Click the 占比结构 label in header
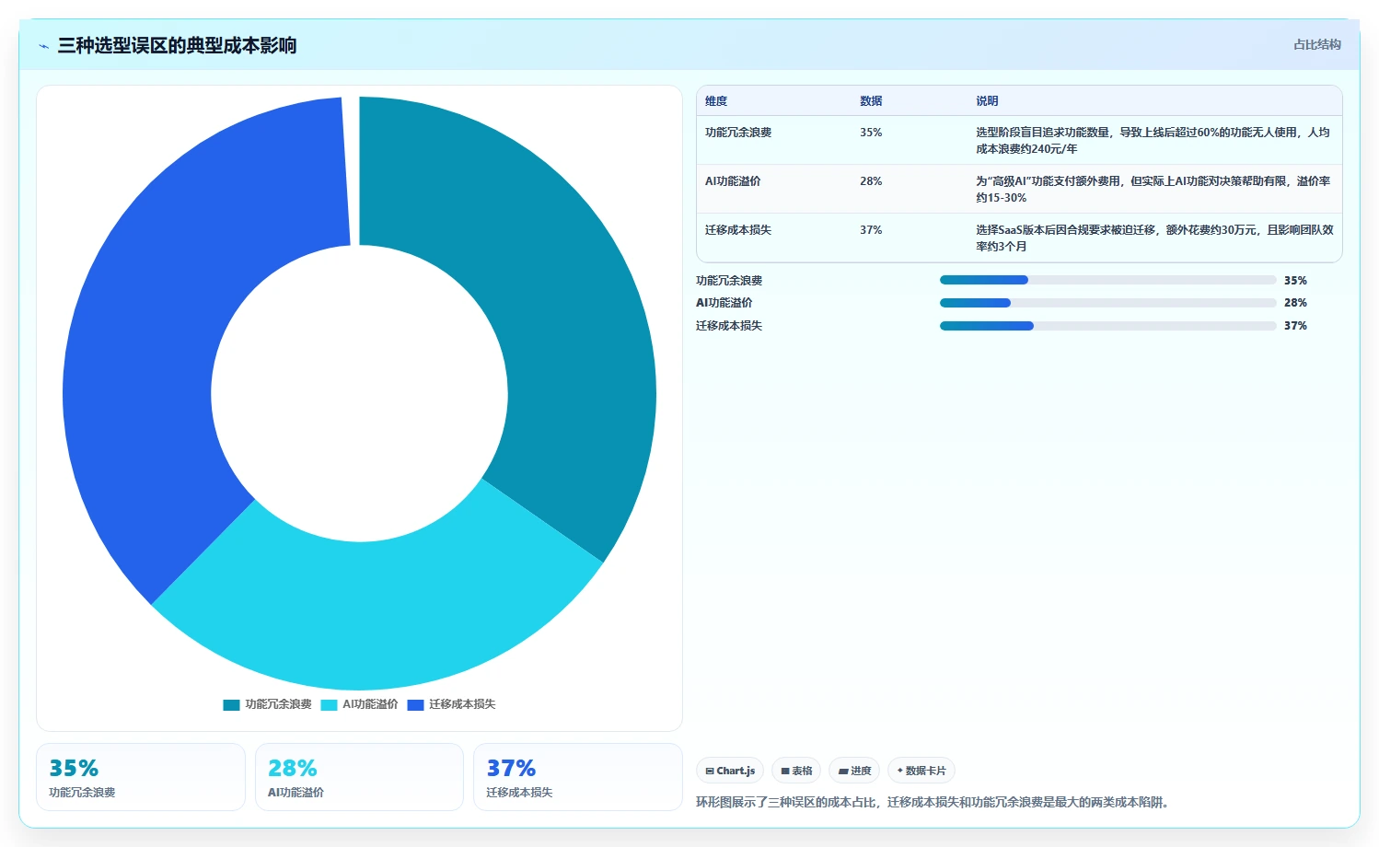Viewport: 1379px width, 847px height. pos(1316,44)
